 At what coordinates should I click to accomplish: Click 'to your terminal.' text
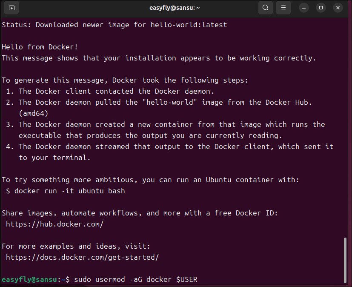54,158
